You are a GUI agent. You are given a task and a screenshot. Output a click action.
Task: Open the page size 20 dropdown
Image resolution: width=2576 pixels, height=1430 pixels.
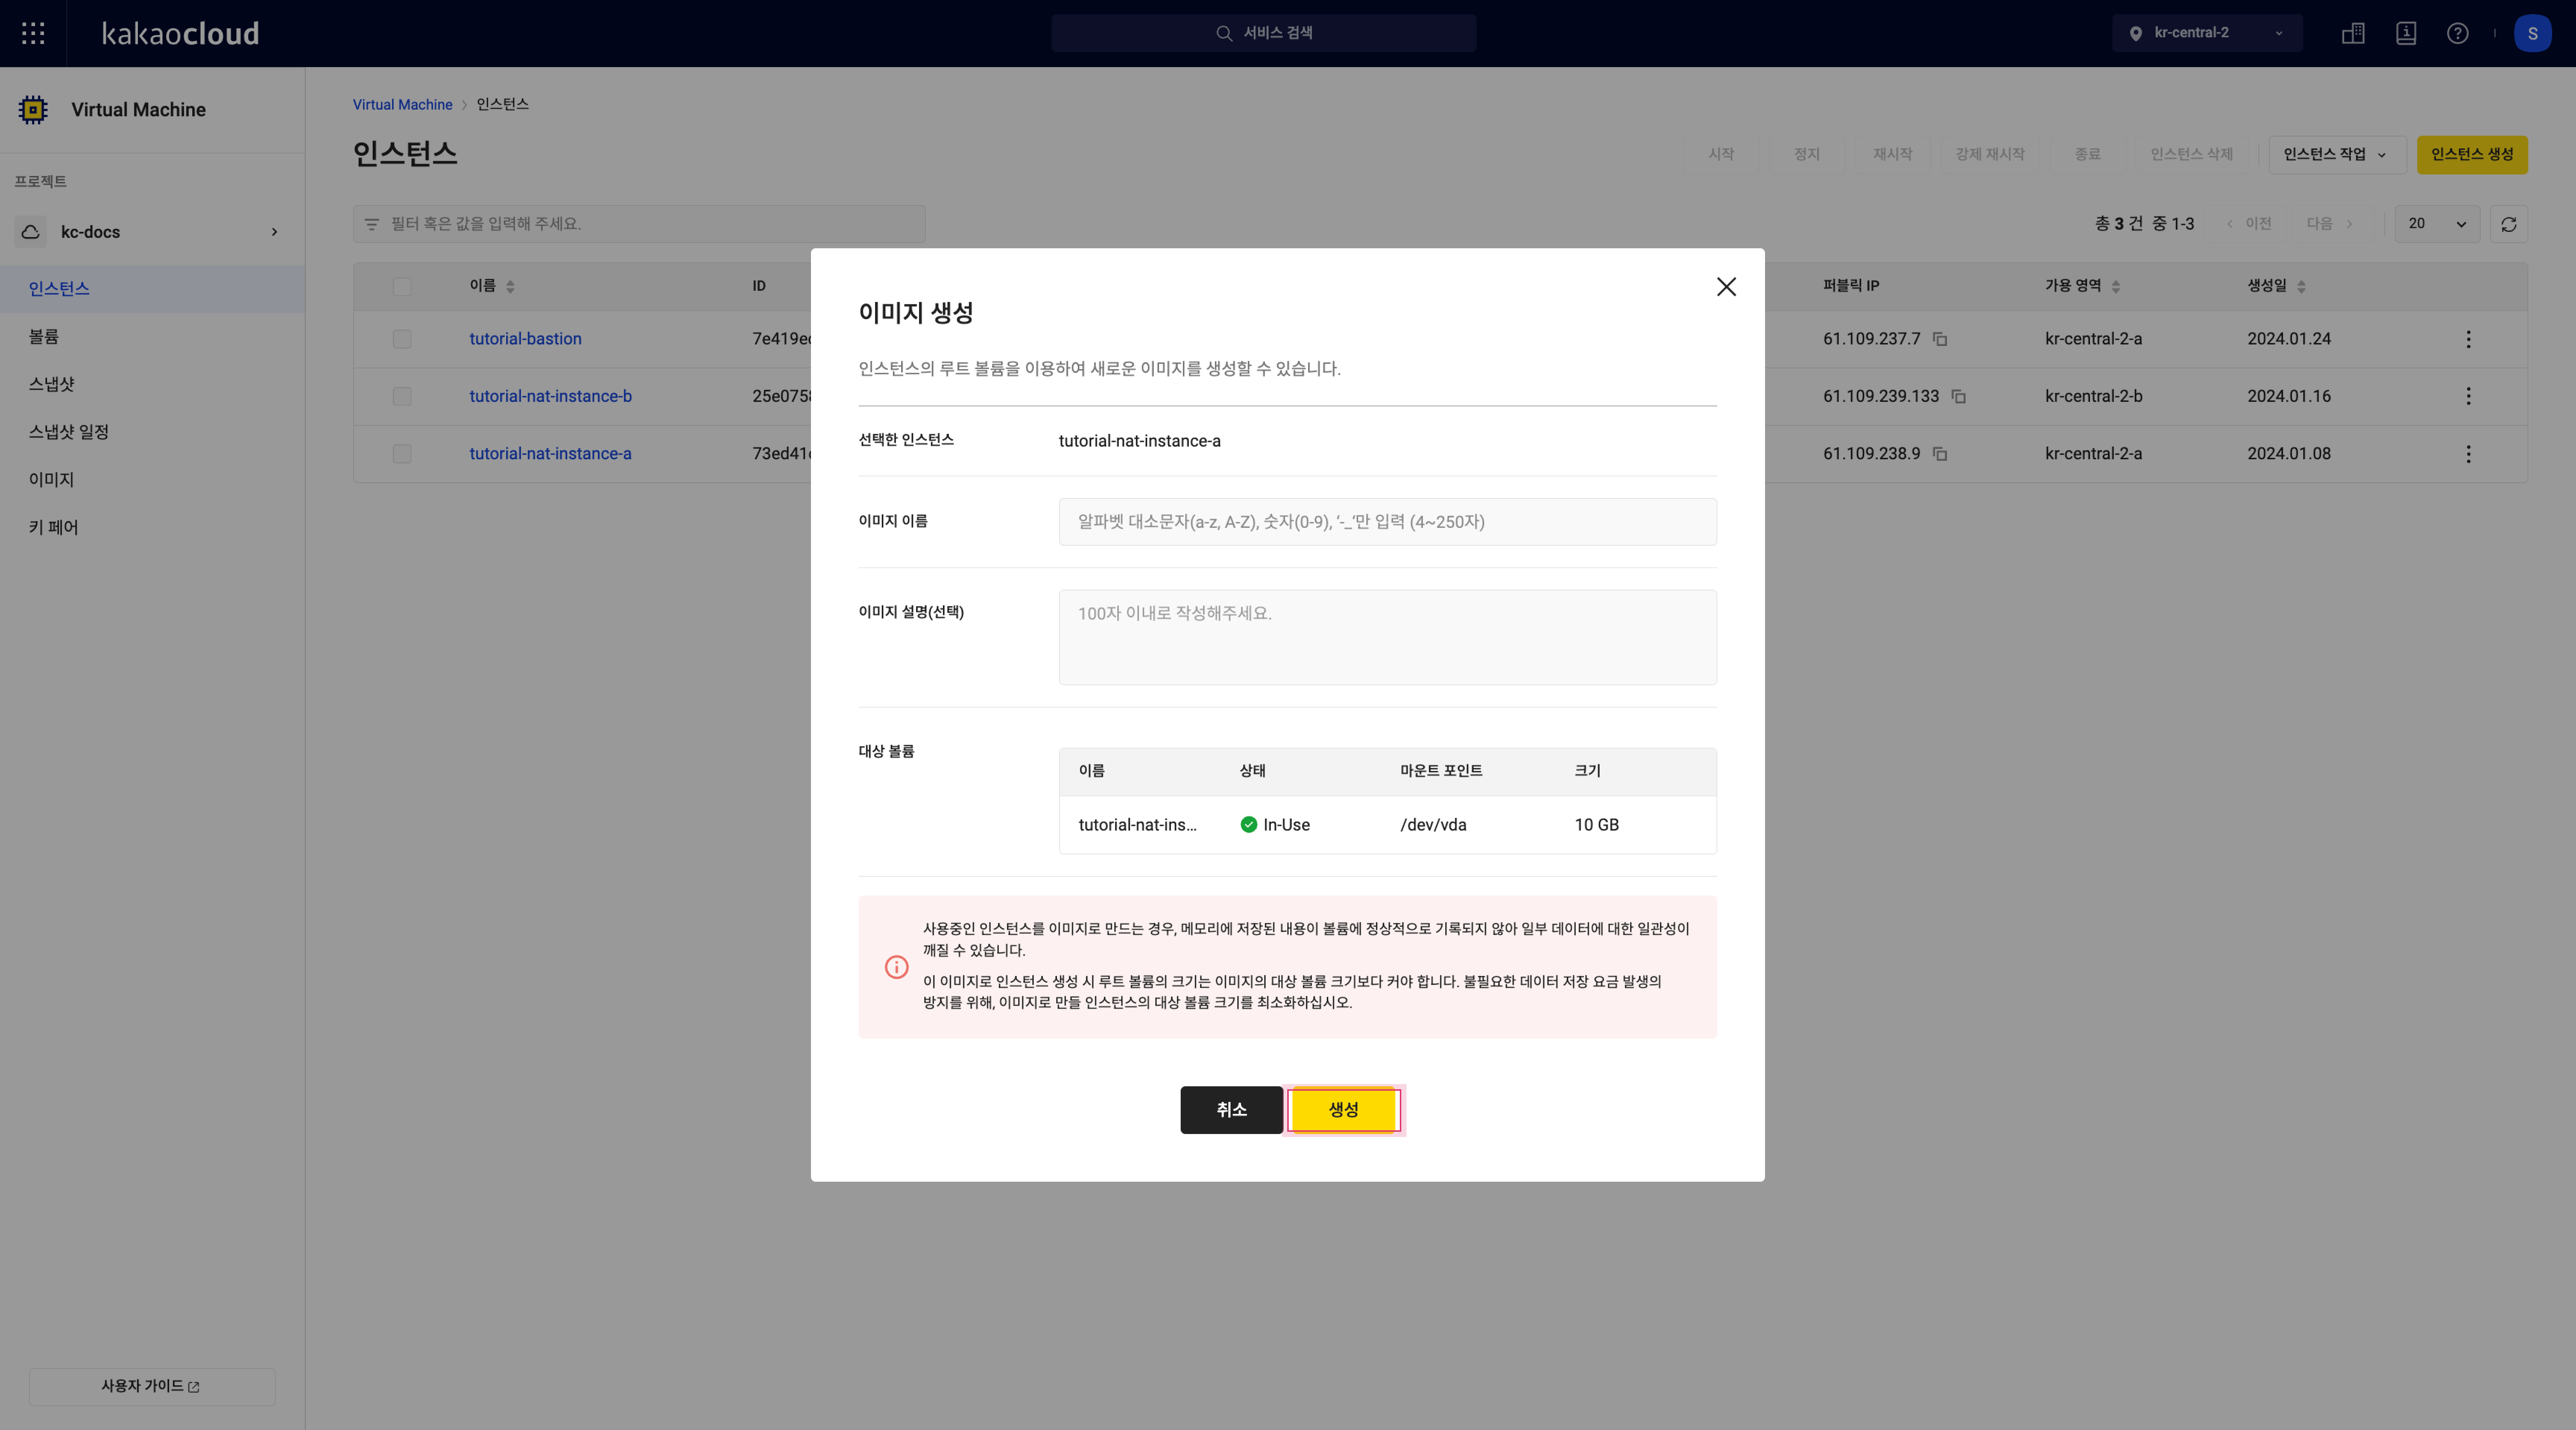(x=2437, y=224)
